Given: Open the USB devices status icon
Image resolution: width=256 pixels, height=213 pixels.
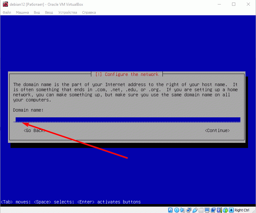Looking at the screenshot, I should point(195,210).
